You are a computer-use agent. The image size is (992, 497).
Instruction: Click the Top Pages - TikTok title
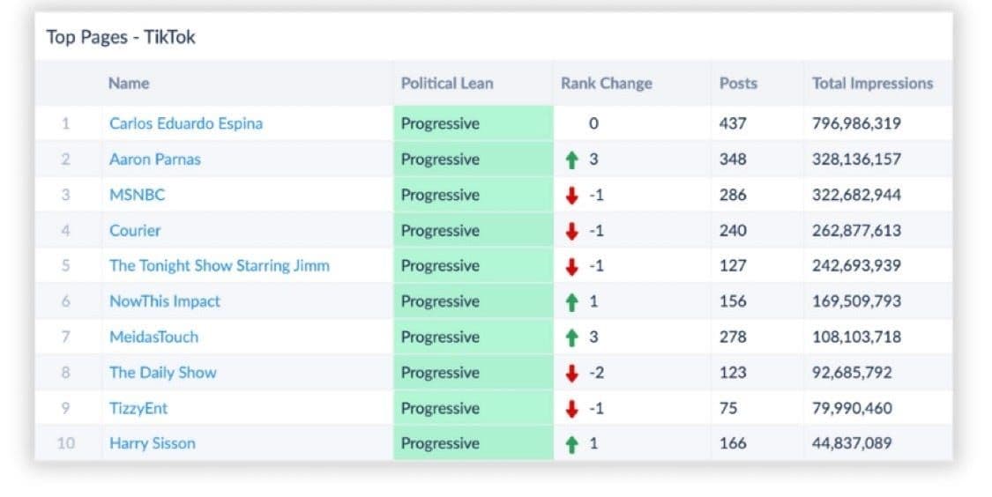121,38
